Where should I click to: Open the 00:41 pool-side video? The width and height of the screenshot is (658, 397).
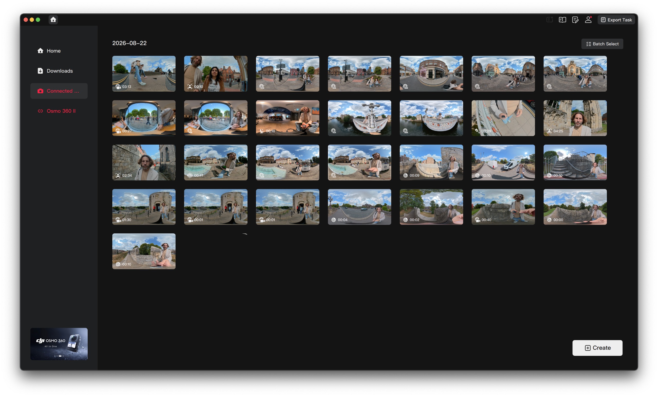coord(215,162)
